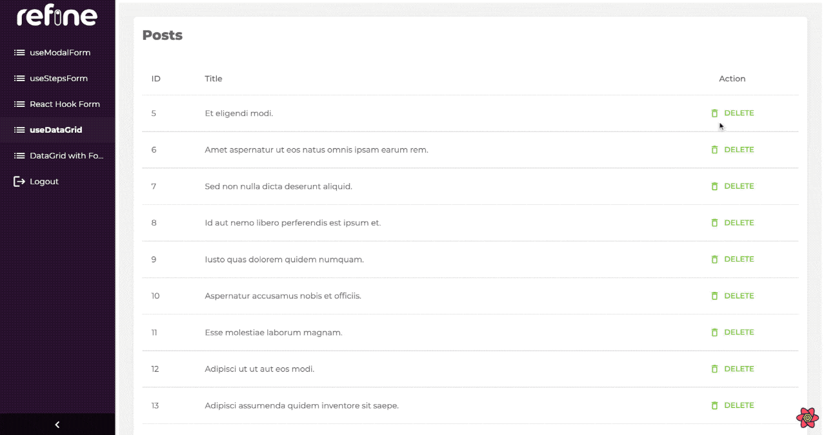Click the Title column header
The height and width of the screenshot is (435, 826).
tap(214, 79)
